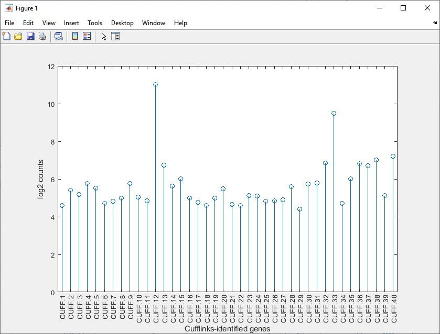Click the Open File folder icon

[x=18, y=36]
